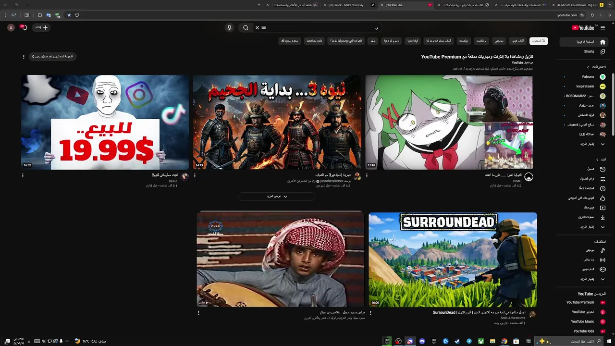This screenshot has width=615, height=346.
Task: Open Solo Adventures channel avatar
Action: point(532,315)
